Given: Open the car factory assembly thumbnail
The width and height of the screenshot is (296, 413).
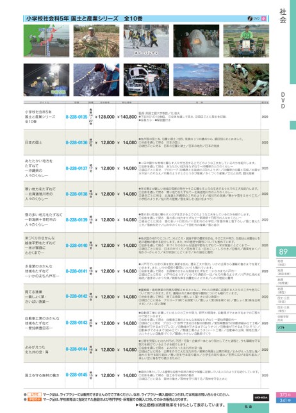Looking at the screenshot, I should pyautogui.click(x=146, y=80).
